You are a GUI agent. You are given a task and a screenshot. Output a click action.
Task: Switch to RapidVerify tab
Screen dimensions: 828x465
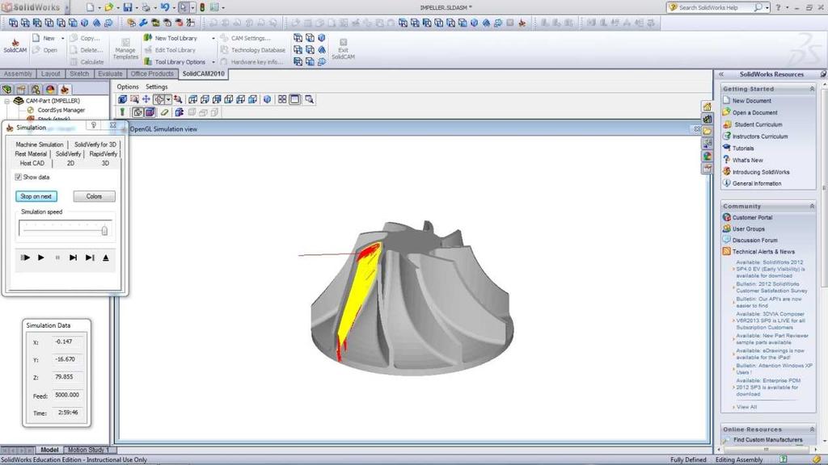[x=103, y=154]
